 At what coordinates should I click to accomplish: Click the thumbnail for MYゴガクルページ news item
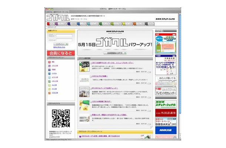pyautogui.click(x=84, y=92)
